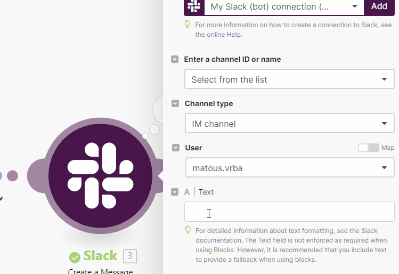
Task: Click the small purple connector dot left of module
Action: 12,176
